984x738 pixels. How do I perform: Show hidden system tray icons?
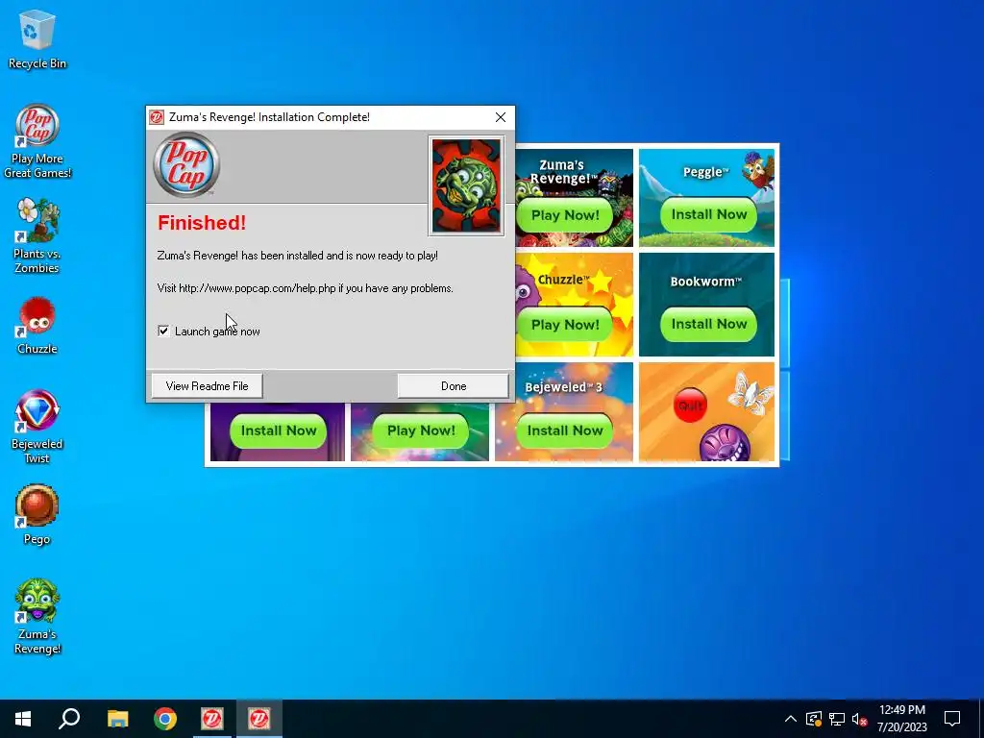(x=791, y=719)
